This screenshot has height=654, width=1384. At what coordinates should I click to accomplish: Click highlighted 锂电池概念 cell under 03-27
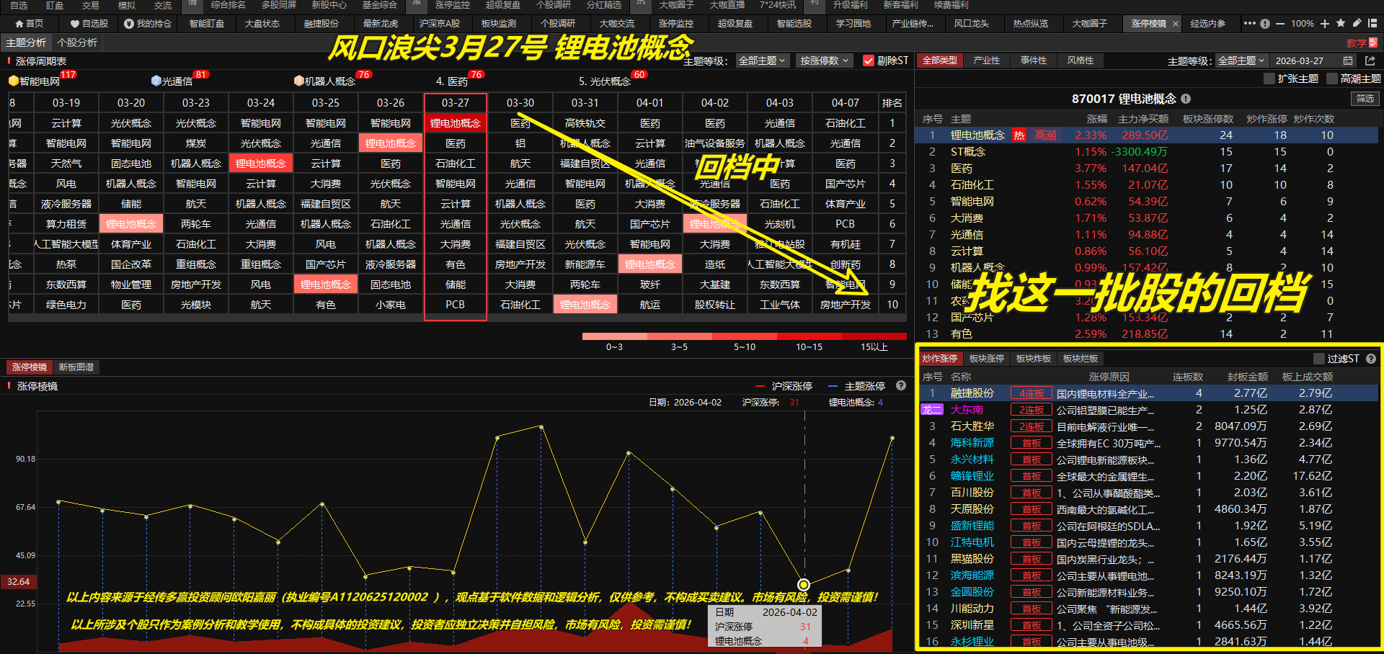click(x=456, y=123)
